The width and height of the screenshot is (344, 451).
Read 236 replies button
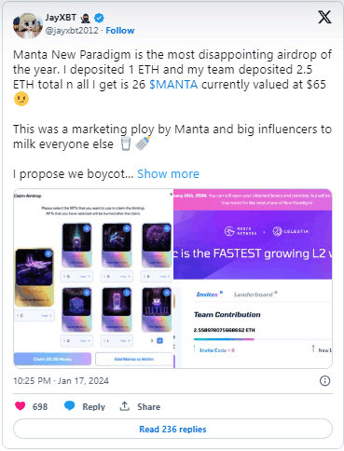[172, 429]
